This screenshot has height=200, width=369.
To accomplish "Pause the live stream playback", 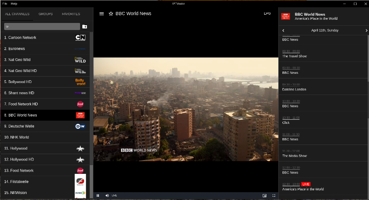I will 98,195.
